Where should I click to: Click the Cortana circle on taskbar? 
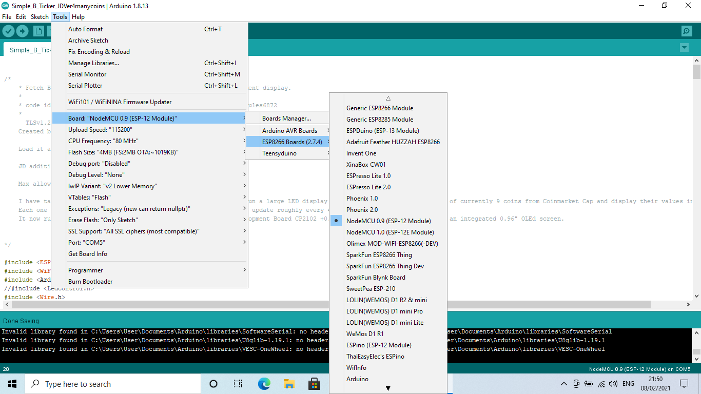point(213,384)
